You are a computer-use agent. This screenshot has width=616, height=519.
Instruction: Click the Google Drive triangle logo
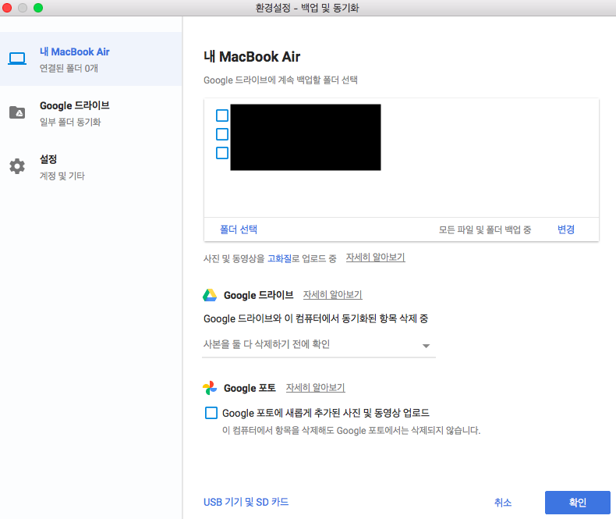point(210,295)
